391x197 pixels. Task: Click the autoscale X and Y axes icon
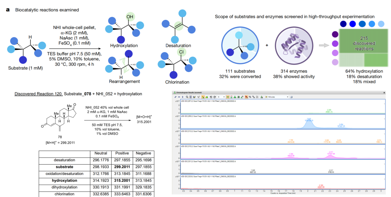click(x=175, y=97)
